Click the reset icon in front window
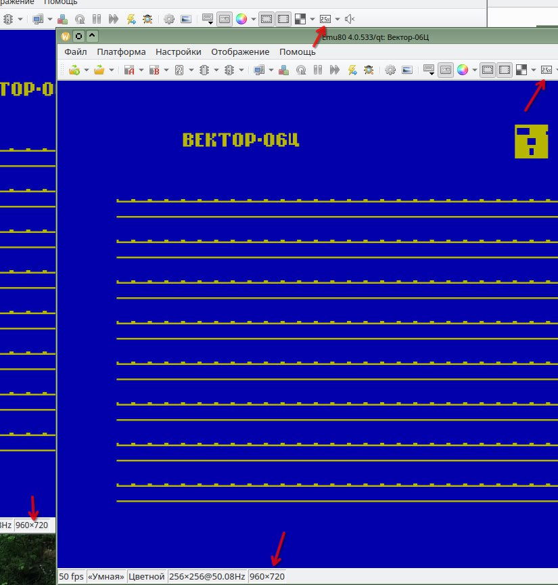This screenshot has height=585, width=558. pyautogui.click(x=301, y=70)
